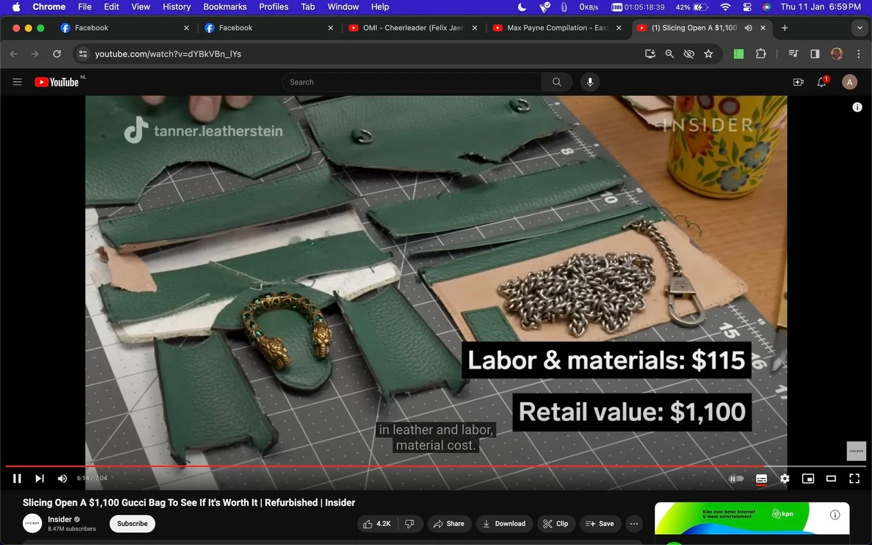Toggle subtitles closed captions off
Viewport: 872px width, 545px height.
pos(761,479)
